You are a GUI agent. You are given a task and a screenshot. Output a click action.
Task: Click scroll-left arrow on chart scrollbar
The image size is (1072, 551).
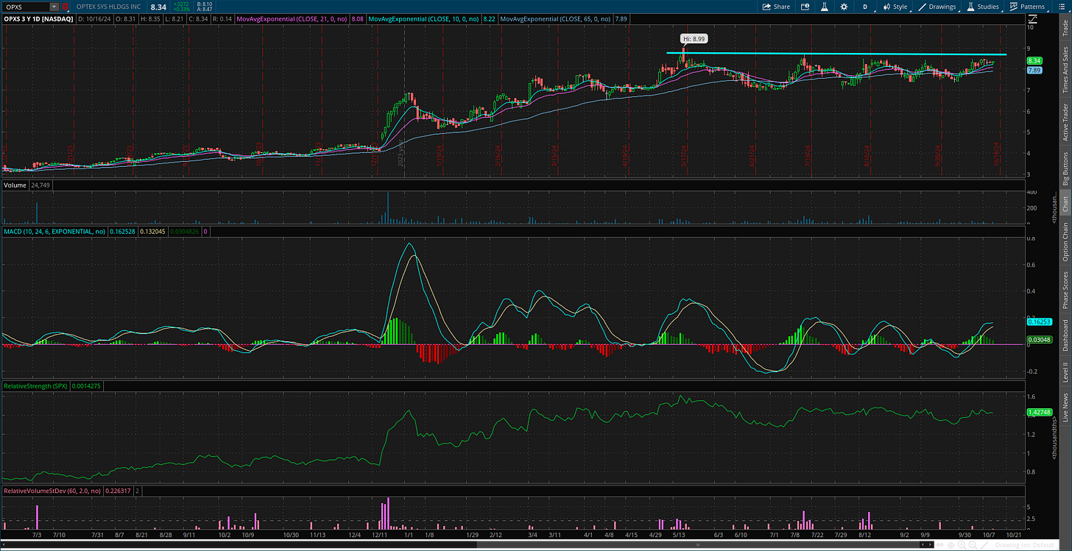[923, 544]
